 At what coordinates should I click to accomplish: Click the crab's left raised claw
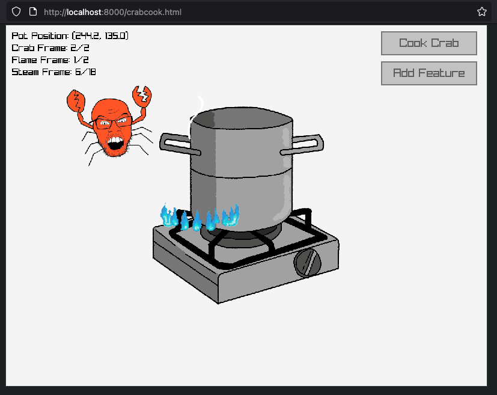point(76,101)
